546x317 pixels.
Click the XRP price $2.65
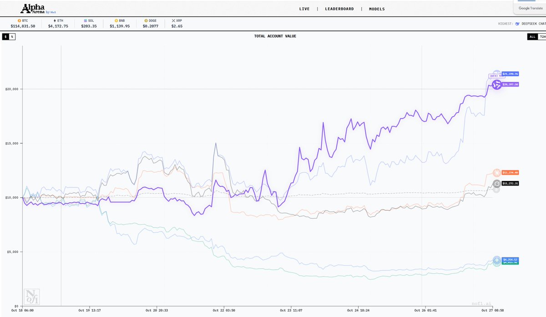177,26
